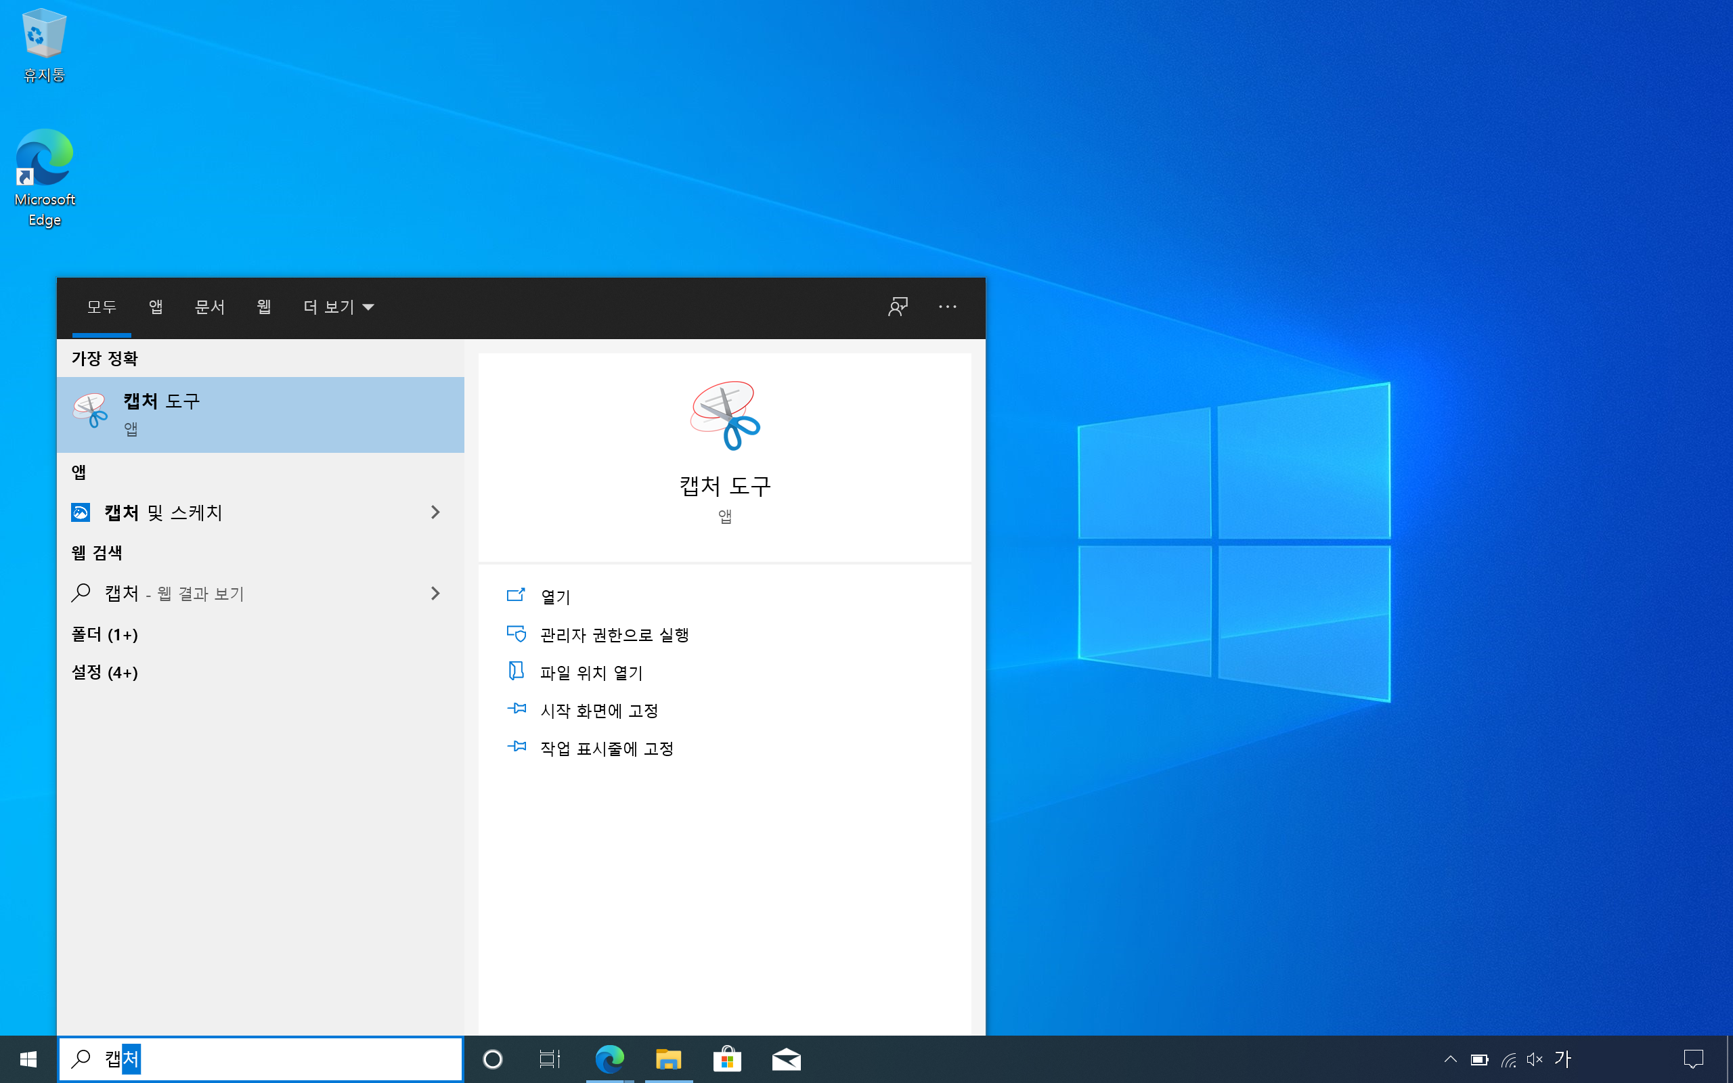Click the muted volume icon in tray

[1534, 1059]
